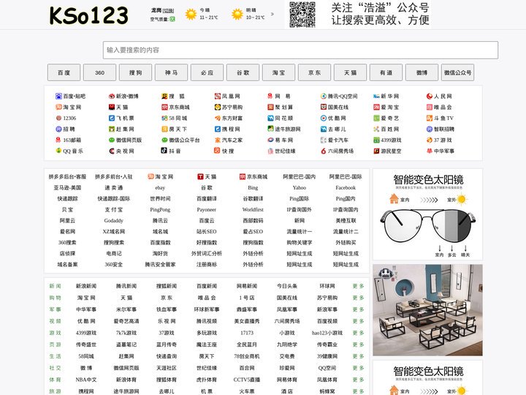This screenshot has width=526, height=395.
Task: Click the 淘宝网 orange icon in top grid
Action: (x=58, y=107)
